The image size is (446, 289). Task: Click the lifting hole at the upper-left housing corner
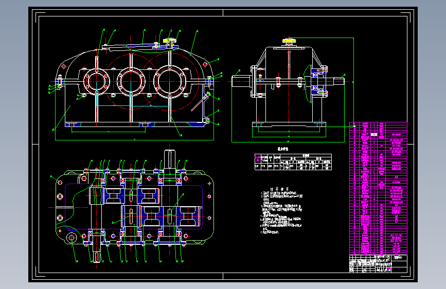(x=63, y=66)
